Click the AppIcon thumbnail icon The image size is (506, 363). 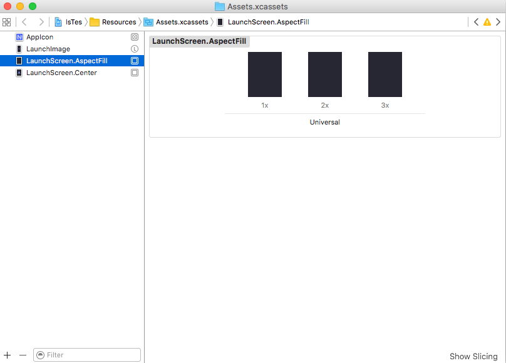point(19,37)
